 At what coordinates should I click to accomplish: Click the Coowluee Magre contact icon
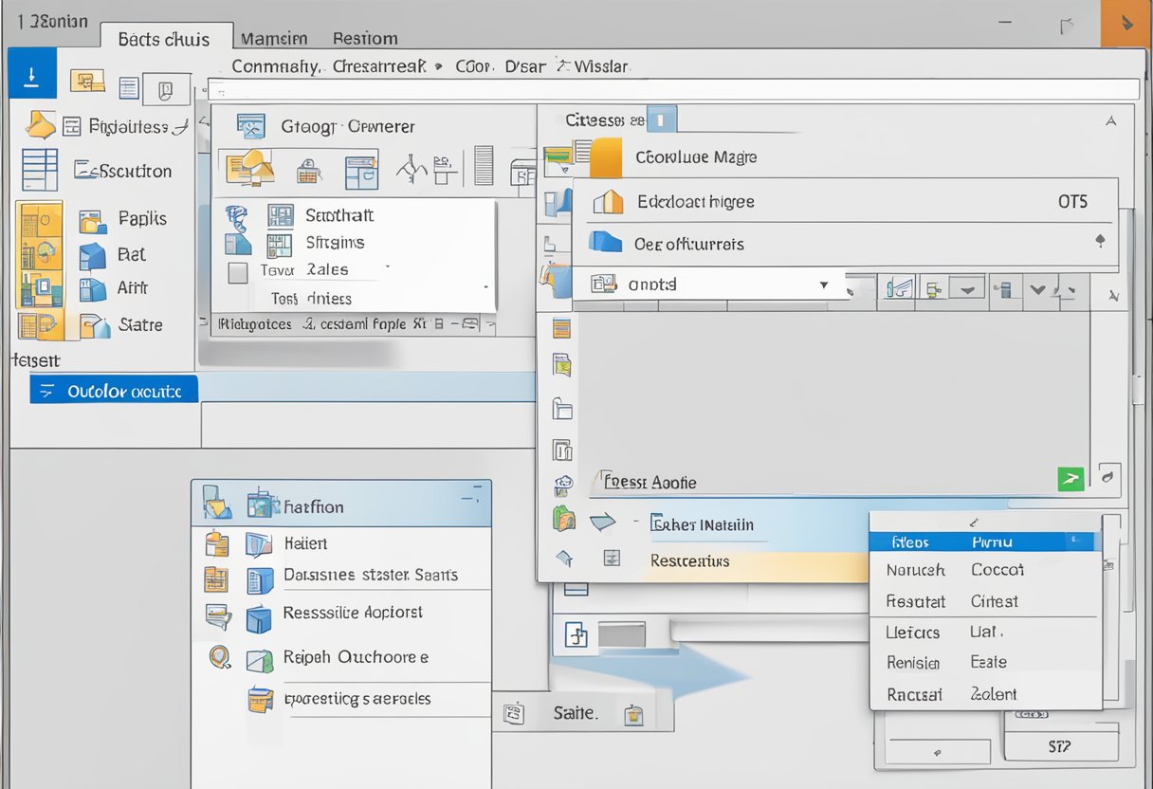click(608, 157)
